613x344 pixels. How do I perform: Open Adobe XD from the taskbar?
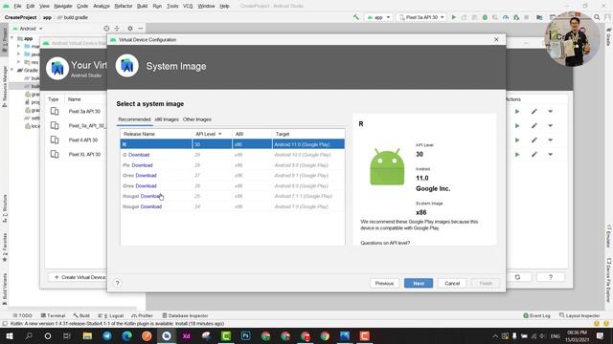click(186, 335)
